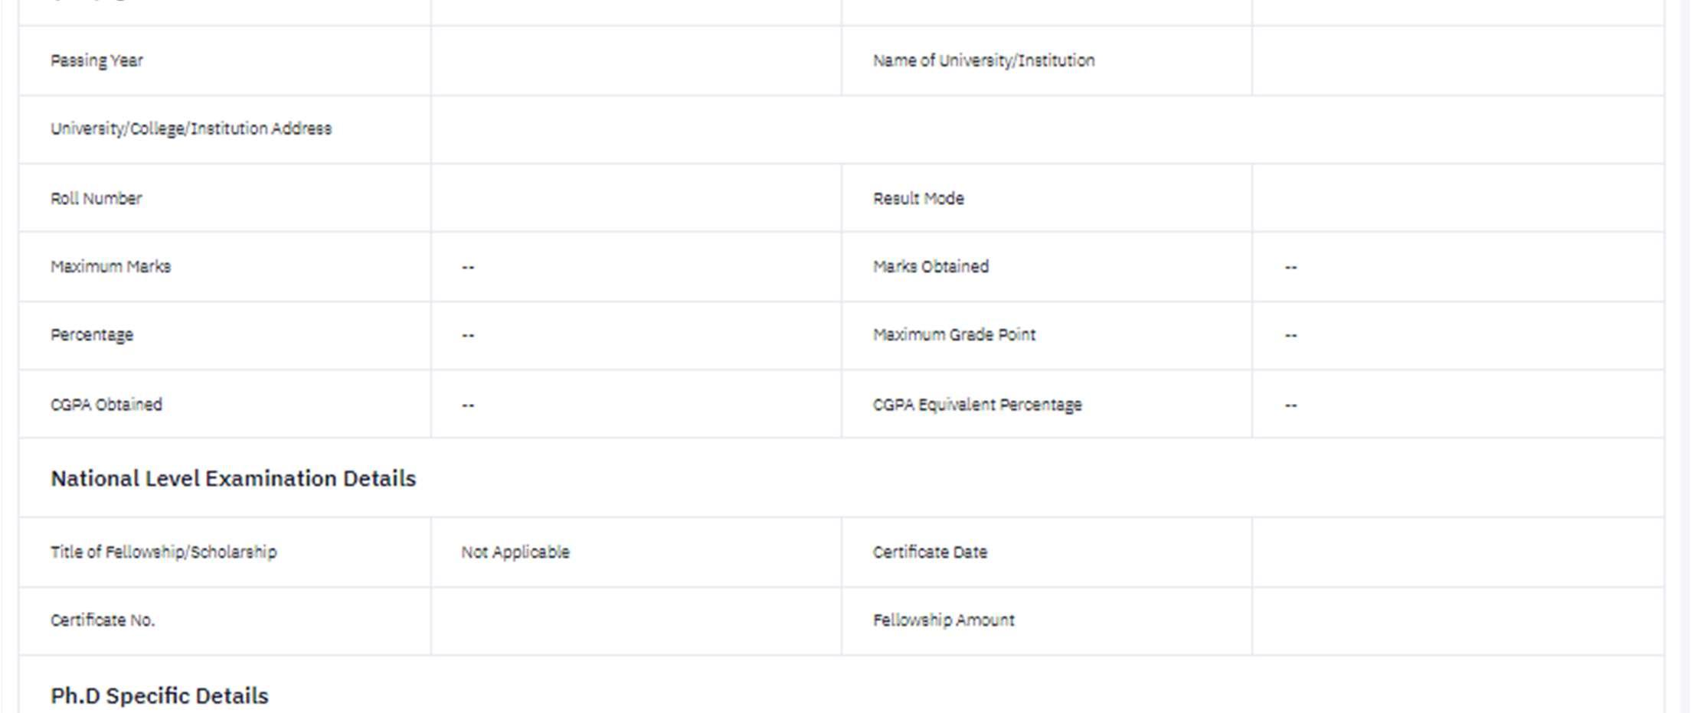Select the CGPA Equivalent Percentage label
Image resolution: width=1691 pixels, height=713 pixels.
pos(977,404)
